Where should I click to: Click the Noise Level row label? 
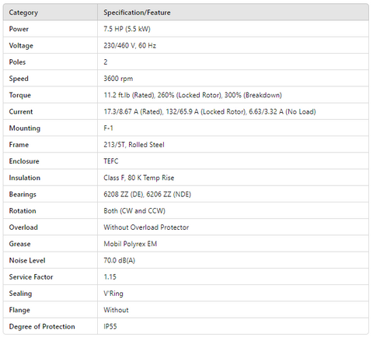27,260
